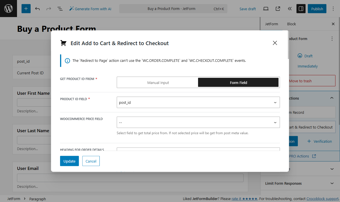Click Move to trash button
Image resolution: width=340 pixels, height=202 pixels.
[312, 81]
